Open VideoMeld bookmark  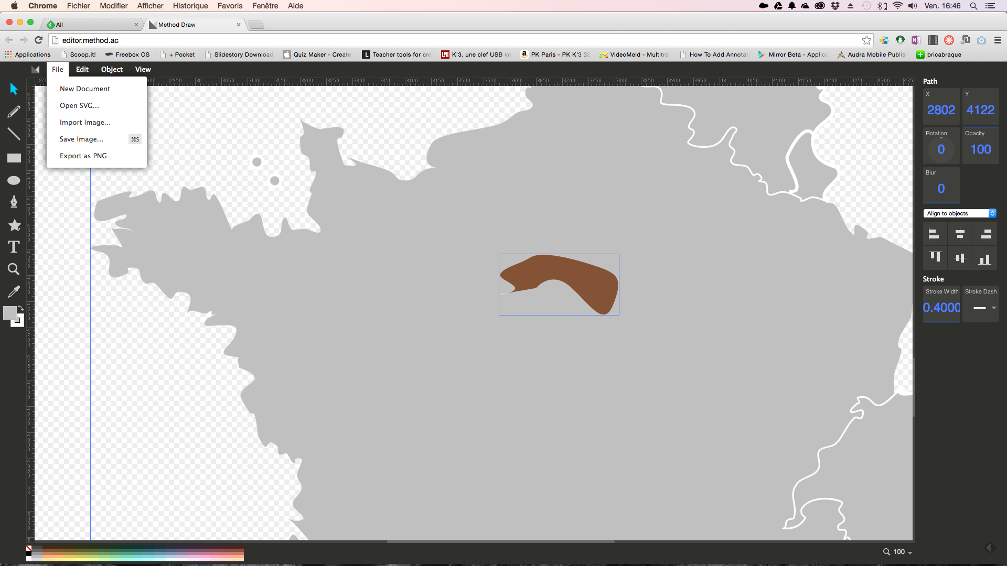coord(634,55)
